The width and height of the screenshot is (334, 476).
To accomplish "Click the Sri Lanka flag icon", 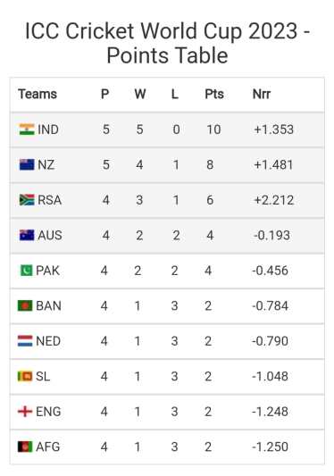I will click(25, 377).
